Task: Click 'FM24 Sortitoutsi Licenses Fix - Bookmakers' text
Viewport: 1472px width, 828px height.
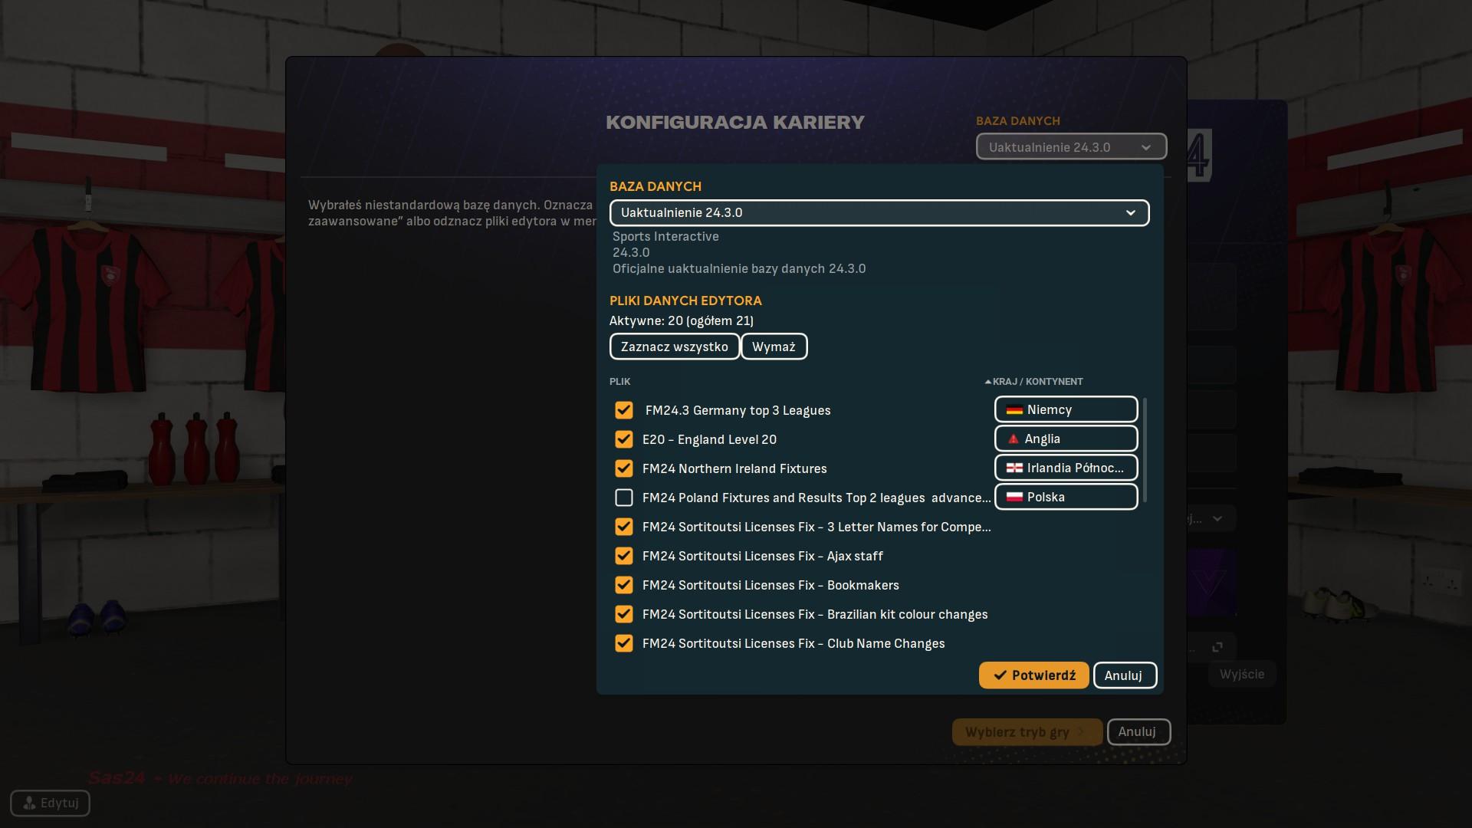Action: [x=770, y=586]
